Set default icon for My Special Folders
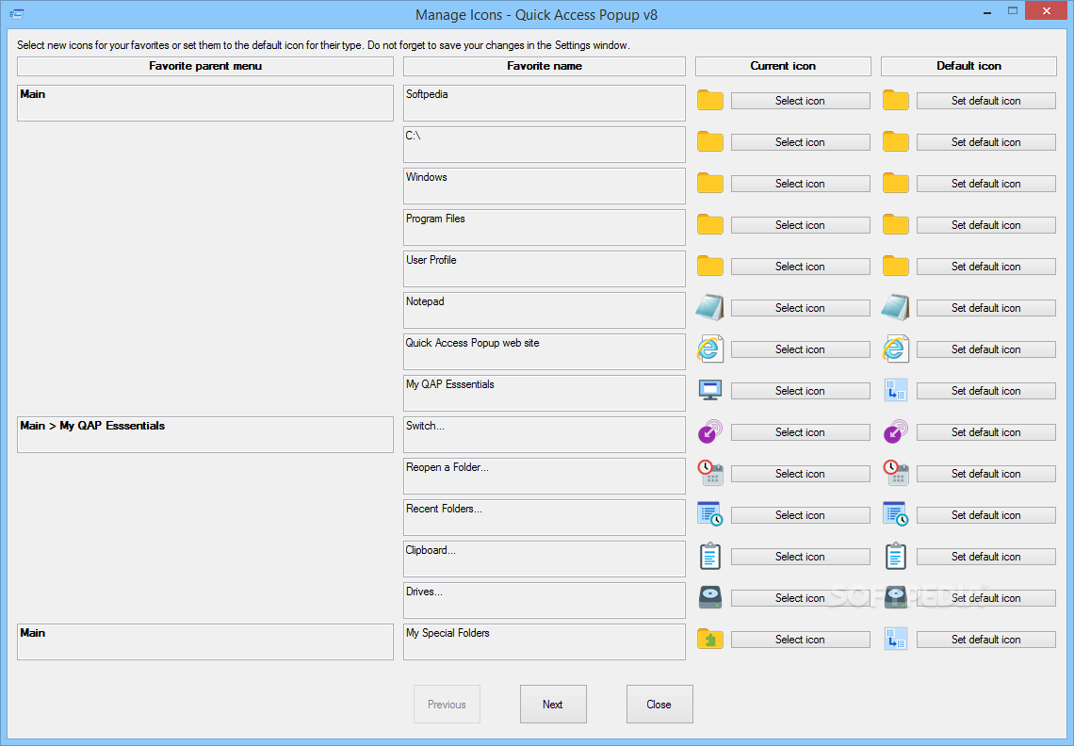1074x746 pixels. click(x=985, y=640)
